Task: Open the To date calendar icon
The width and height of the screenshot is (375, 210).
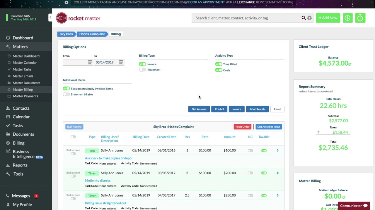Action: pyautogui.click(x=121, y=62)
